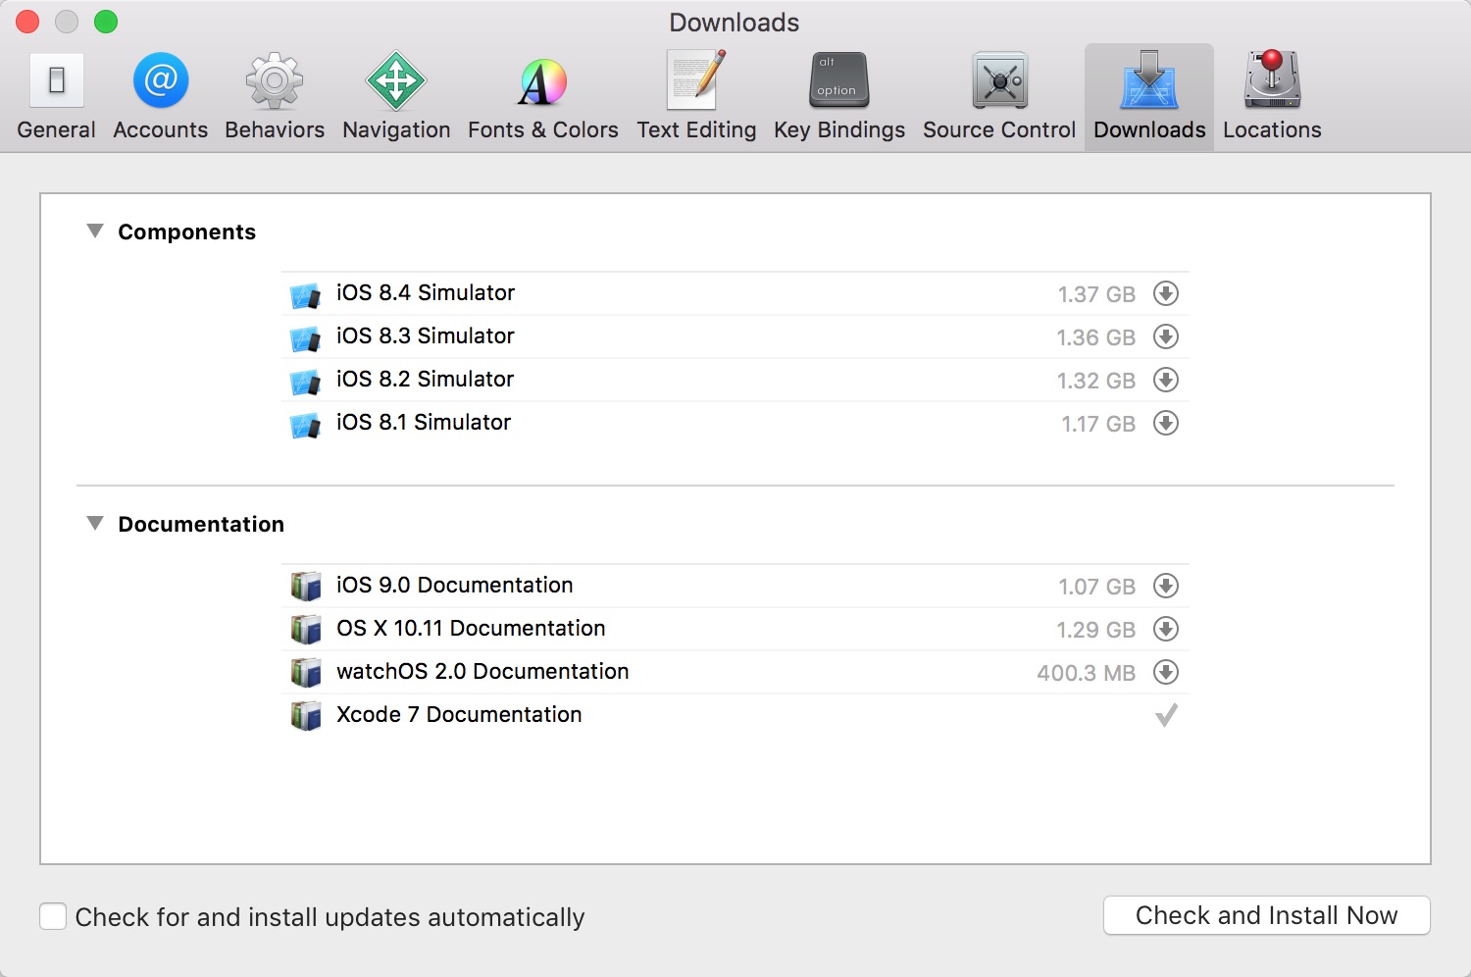This screenshot has width=1471, height=977.
Task: Select the Downloads blueprint arrow icon
Action: click(1149, 80)
